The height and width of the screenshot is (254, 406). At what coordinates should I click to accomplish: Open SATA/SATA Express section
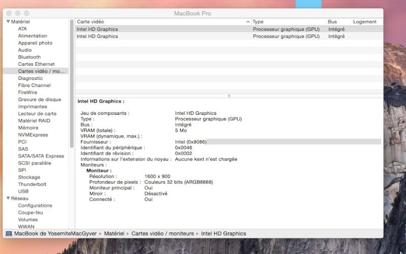41,156
